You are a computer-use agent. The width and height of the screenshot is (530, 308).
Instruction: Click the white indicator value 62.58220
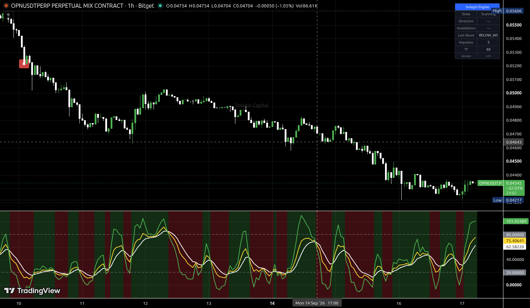515,247
